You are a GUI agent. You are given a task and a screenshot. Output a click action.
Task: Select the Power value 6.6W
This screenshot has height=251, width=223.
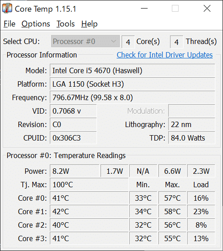(x=172, y=171)
